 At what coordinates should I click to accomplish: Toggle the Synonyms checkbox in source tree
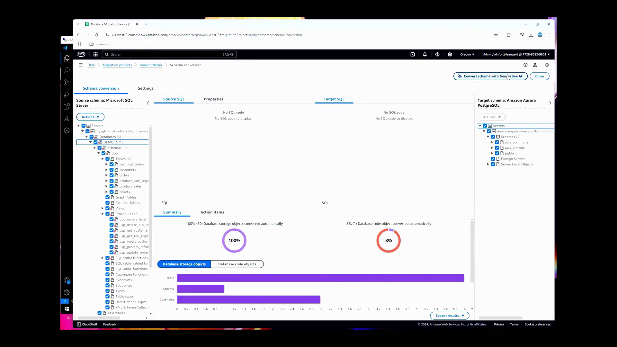point(108,280)
